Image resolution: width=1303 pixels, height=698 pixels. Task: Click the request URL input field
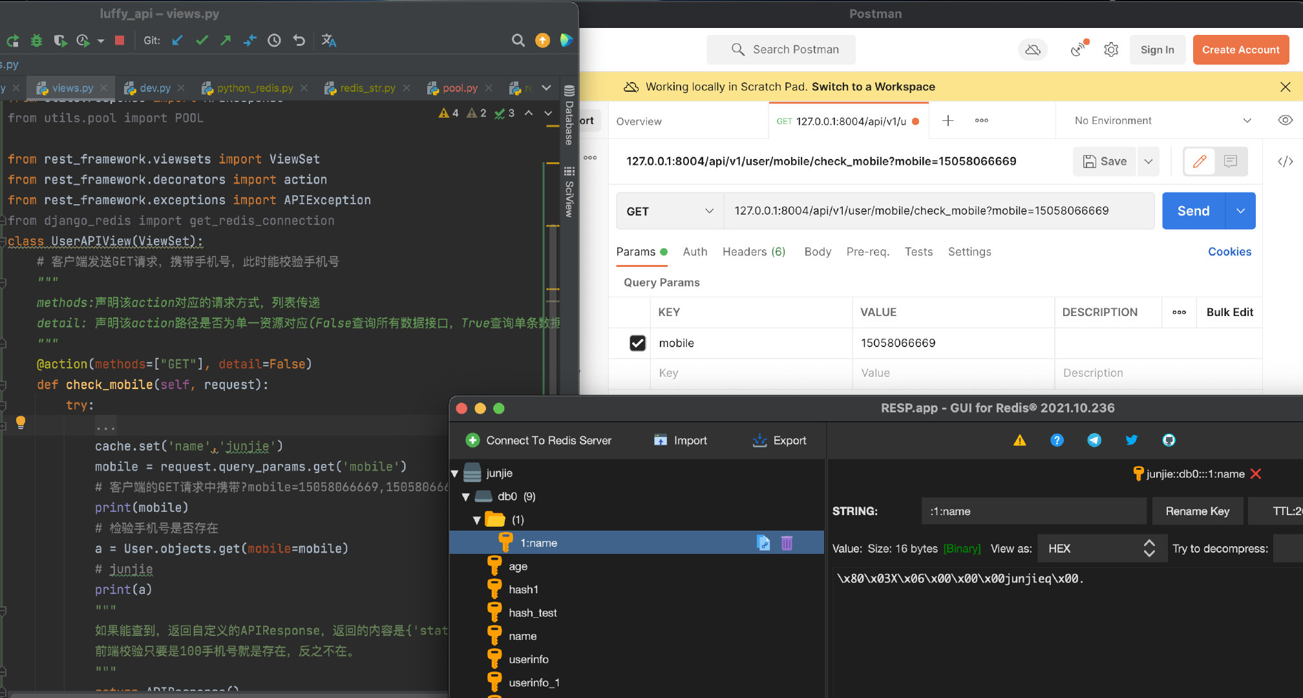click(938, 211)
